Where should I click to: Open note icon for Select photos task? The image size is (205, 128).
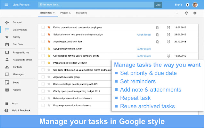(158, 35)
